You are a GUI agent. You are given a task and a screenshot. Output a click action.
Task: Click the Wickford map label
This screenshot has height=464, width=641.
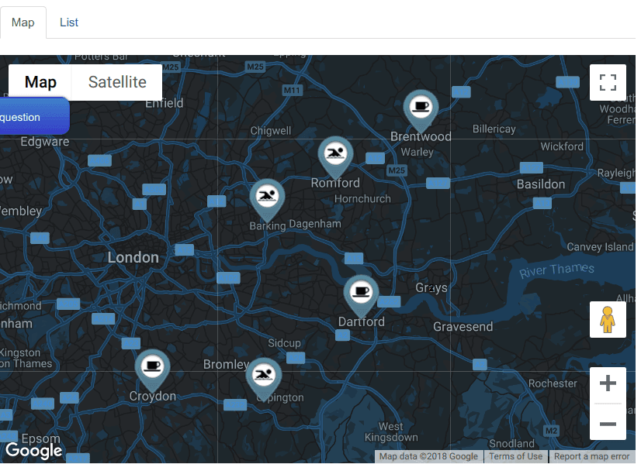click(x=562, y=146)
